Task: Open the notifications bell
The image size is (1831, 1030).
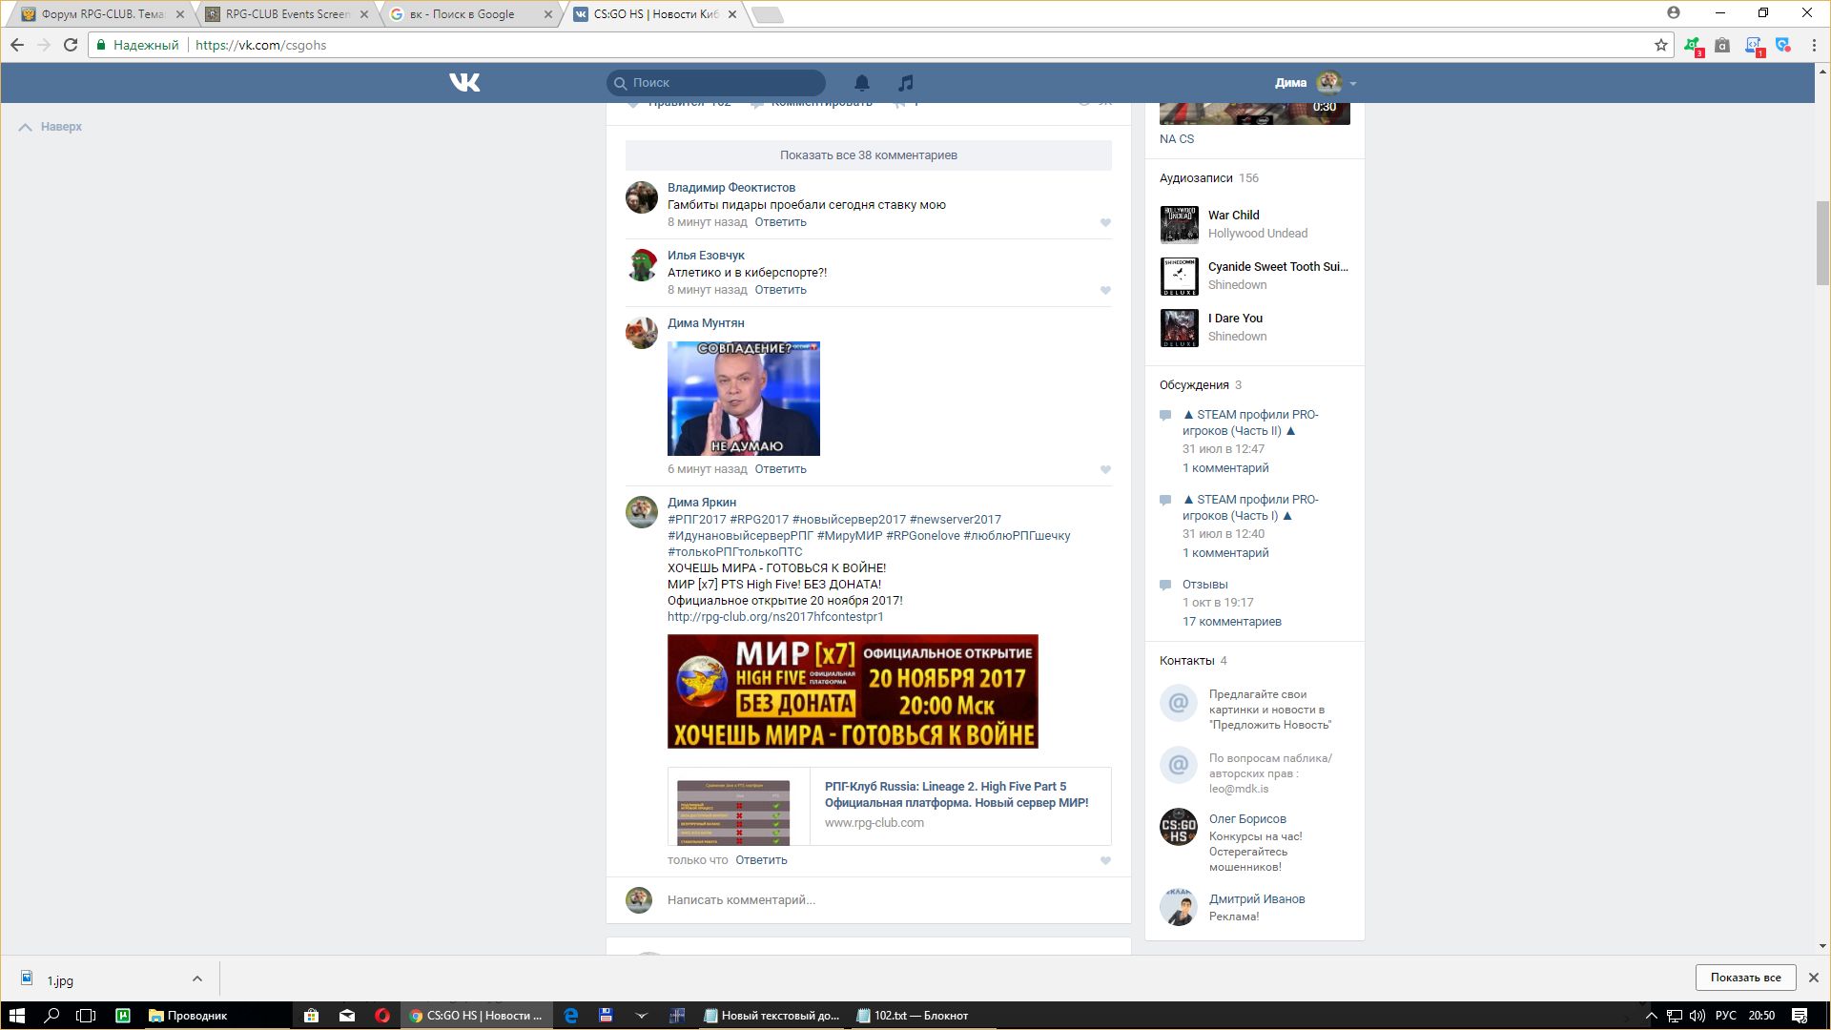Action: (861, 83)
